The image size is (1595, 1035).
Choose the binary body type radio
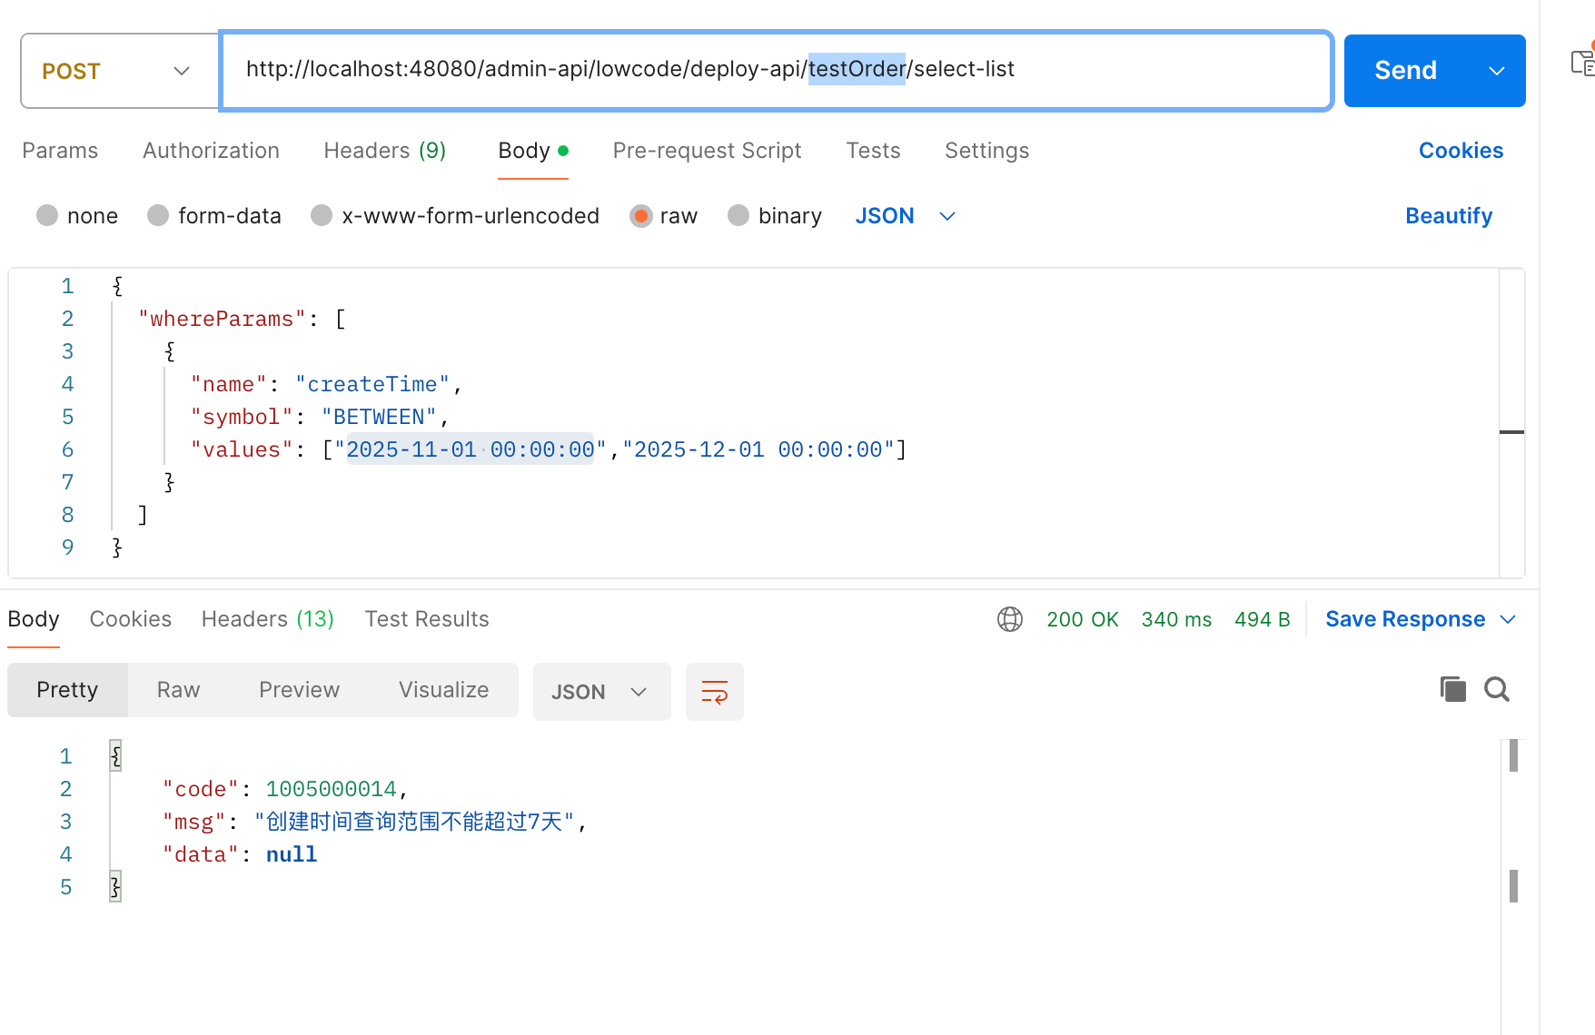738,216
